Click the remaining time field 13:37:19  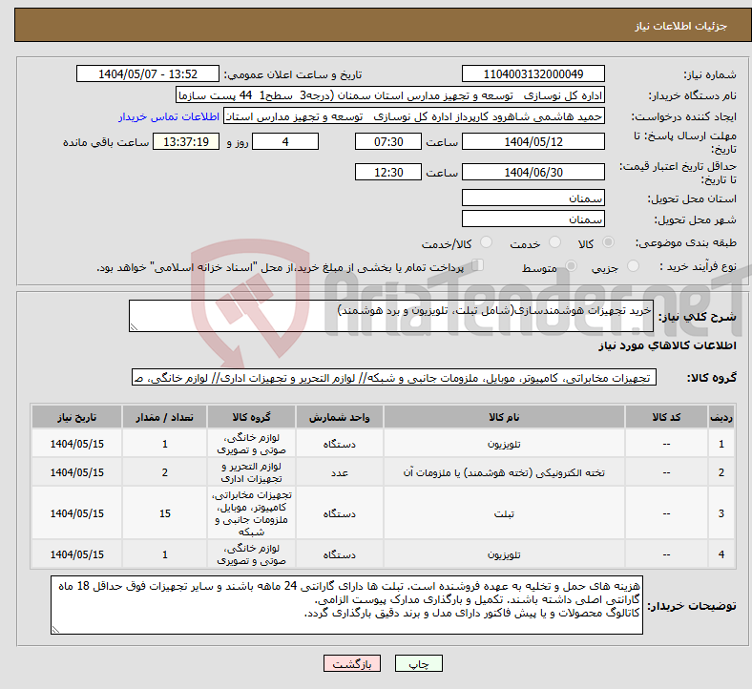(186, 142)
